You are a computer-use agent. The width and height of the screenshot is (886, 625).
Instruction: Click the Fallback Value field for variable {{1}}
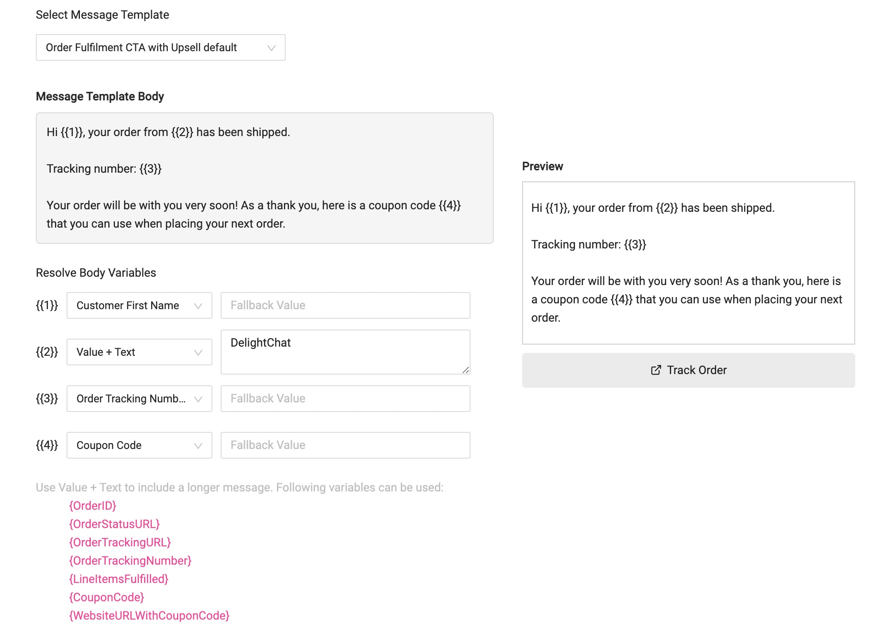[x=345, y=305]
